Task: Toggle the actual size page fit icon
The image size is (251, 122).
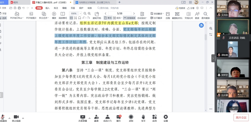Action: (71, 18)
